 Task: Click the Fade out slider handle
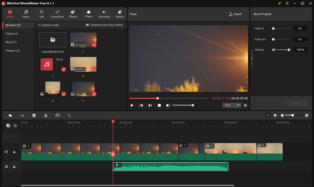273,39
